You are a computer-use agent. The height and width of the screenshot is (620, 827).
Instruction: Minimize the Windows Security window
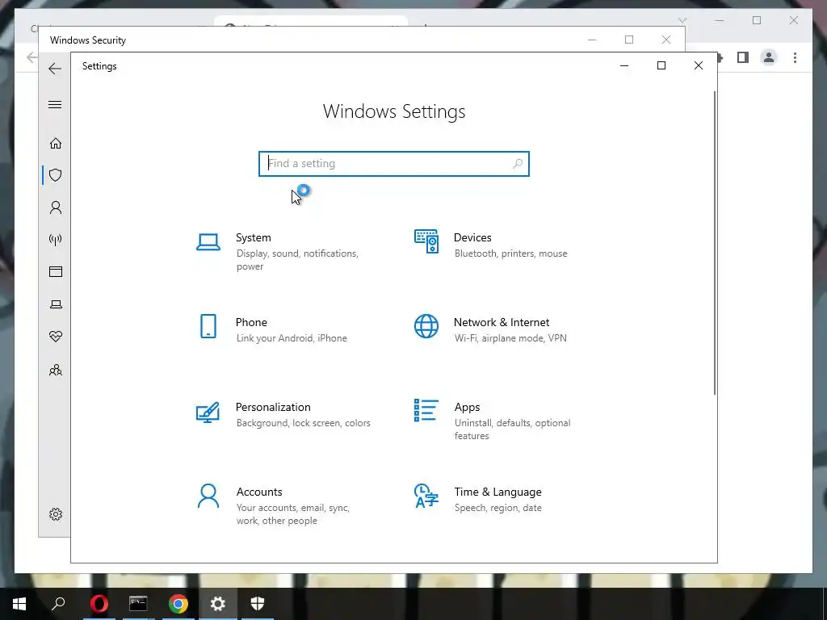(x=592, y=40)
